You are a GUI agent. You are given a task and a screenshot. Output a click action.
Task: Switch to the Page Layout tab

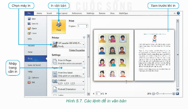(62, 13)
